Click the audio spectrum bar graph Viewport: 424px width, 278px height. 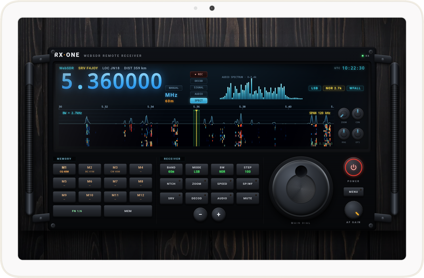click(261, 89)
